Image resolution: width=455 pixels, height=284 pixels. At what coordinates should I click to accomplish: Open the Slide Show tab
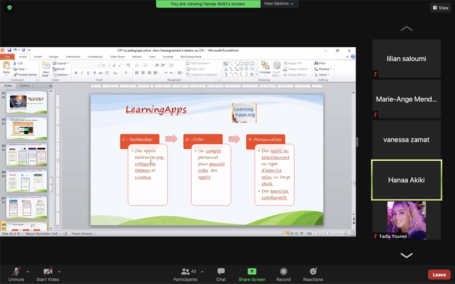pos(118,57)
